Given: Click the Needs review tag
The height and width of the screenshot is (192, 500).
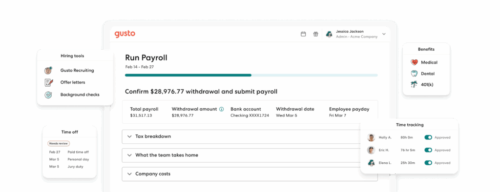Looking at the screenshot, I should pyautogui.click(x=59, y=144).
